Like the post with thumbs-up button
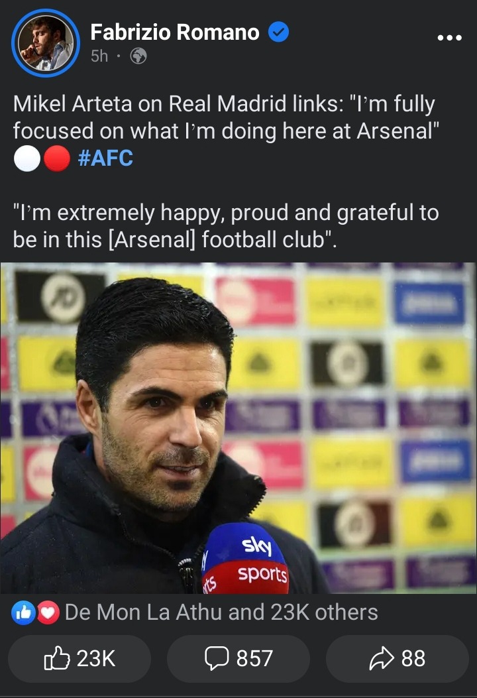 (x=79, y=658)
